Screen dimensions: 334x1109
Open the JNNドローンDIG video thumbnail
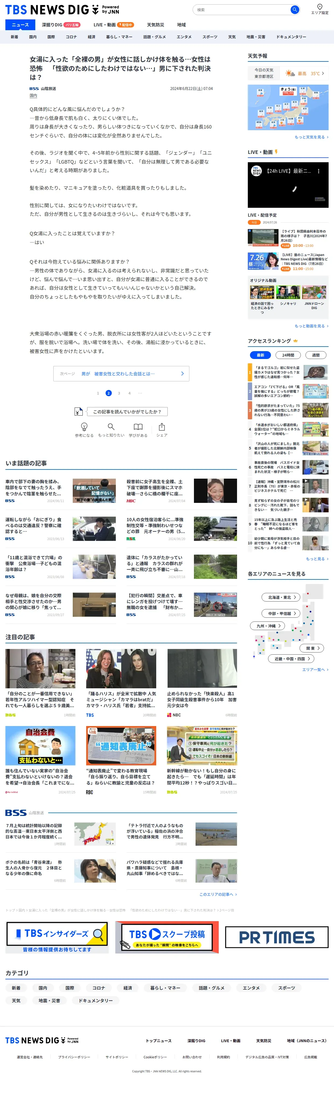pyautogui.click(x=314, y=293)
